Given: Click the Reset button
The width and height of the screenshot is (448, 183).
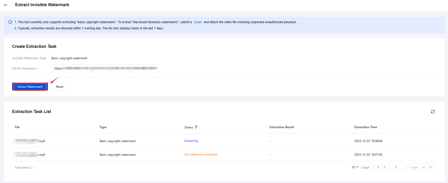Looking at the screenshot, I should click(60, 87).
